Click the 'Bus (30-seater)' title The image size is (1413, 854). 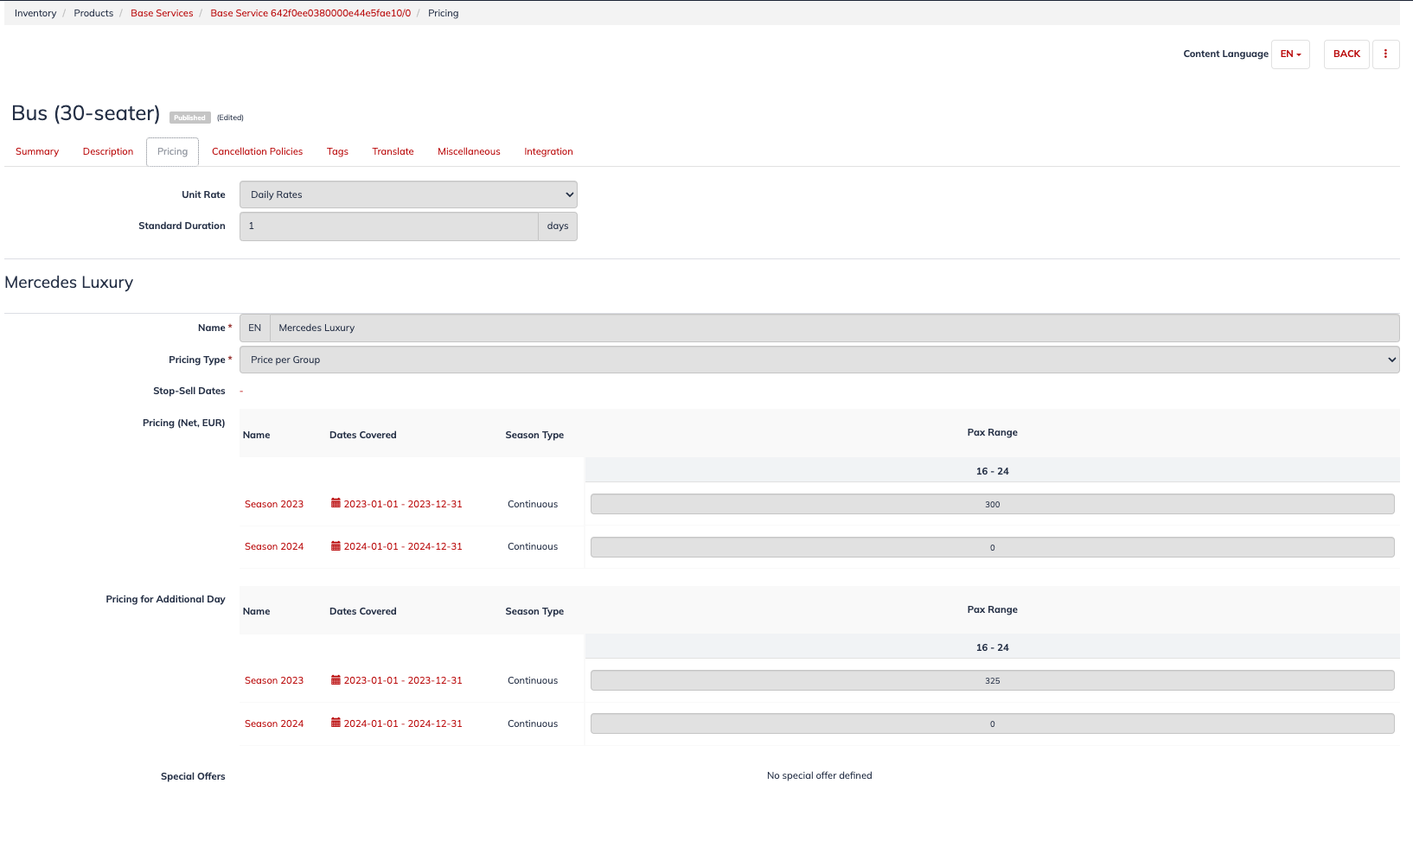pyautogui.click(x=86, y=113)
